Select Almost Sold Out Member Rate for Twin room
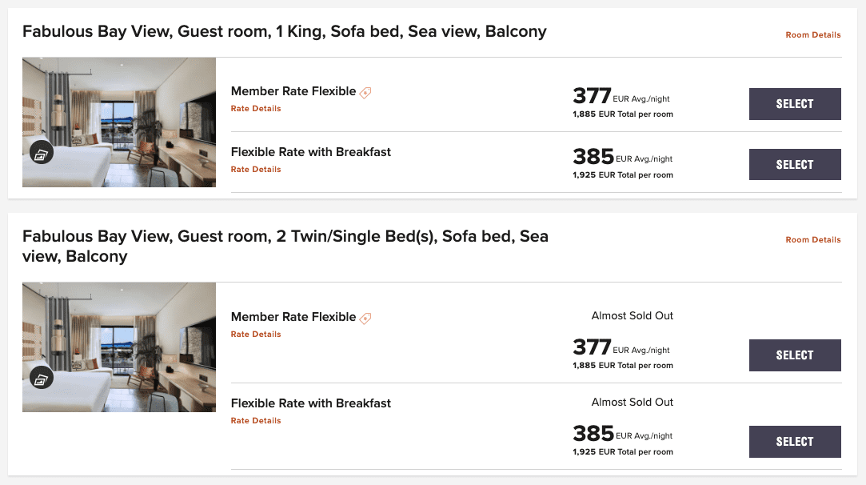The image size is (866, 485). [x=795, y=355]
